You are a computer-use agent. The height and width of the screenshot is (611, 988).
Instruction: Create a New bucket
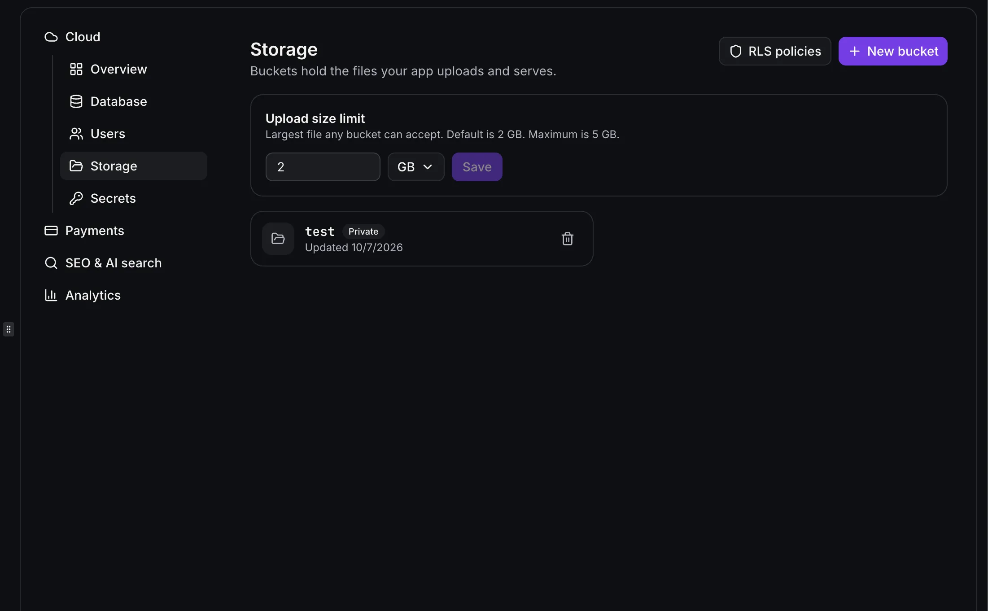[893, 51]
